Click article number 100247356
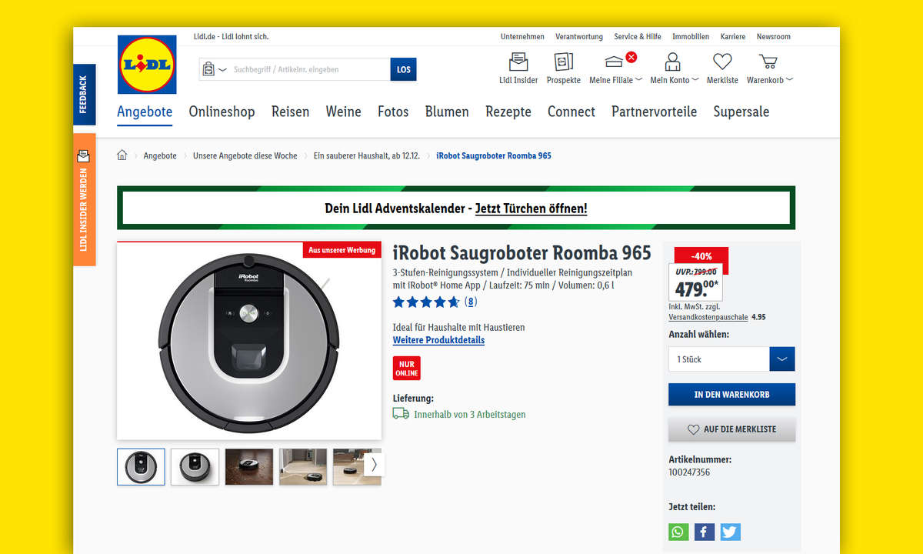The height and width of the screenshot is (554, 923). (689, 472)
